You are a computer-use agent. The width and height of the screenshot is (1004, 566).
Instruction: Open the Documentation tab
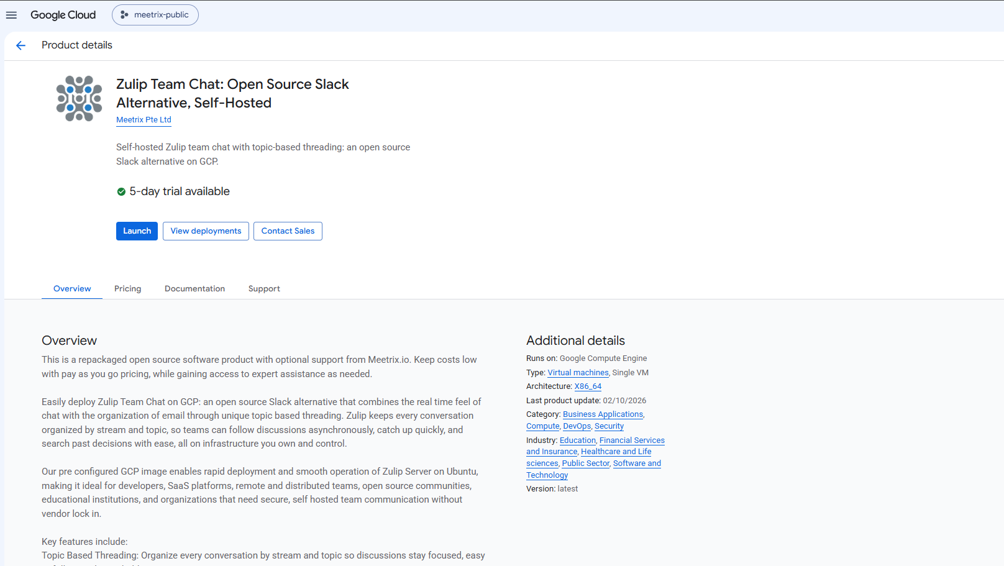[x=195, y=289]
